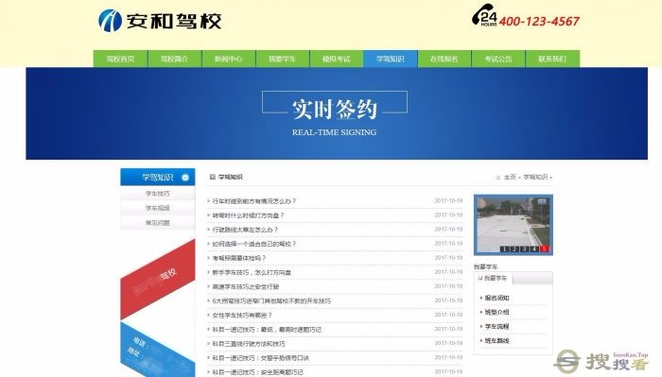
Task: Open article 6大拐弯技巧
Action: (271, 301)
